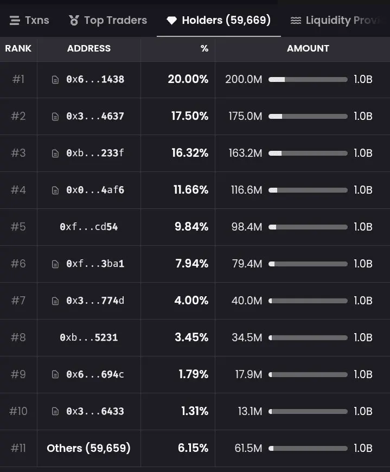Click the amount bar for rank #1
Image resolution: width=390 pixels, height=472 pixels.
(x=308, y=79)
